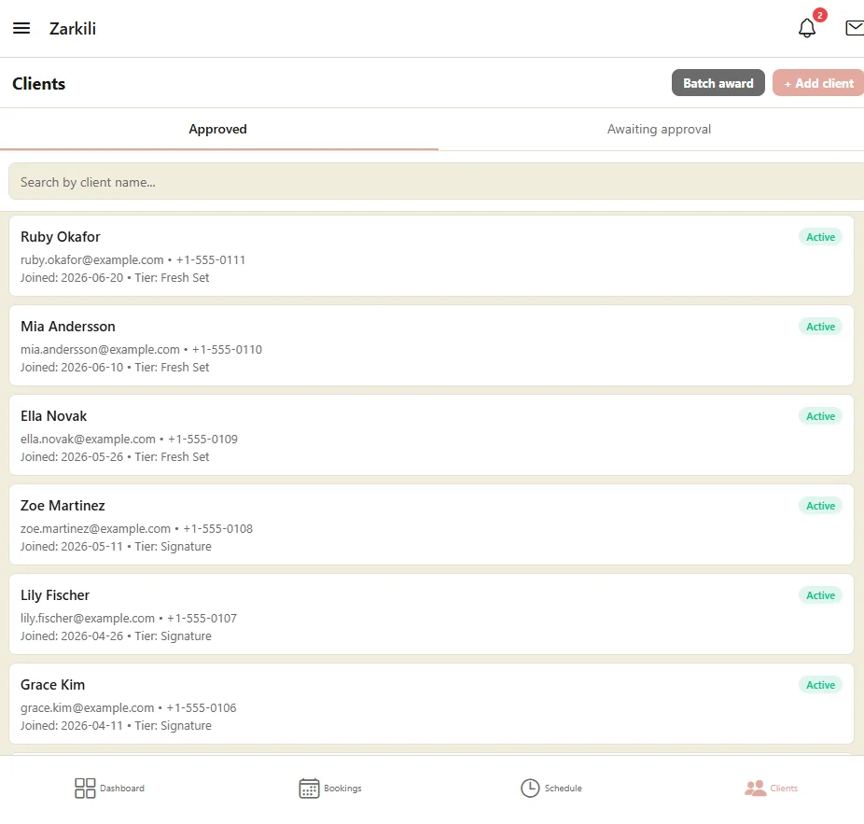This screenshot has width=864, height=824.
Task: Click Joined 2026-05-26 tier line
Action: click(115, 457)
